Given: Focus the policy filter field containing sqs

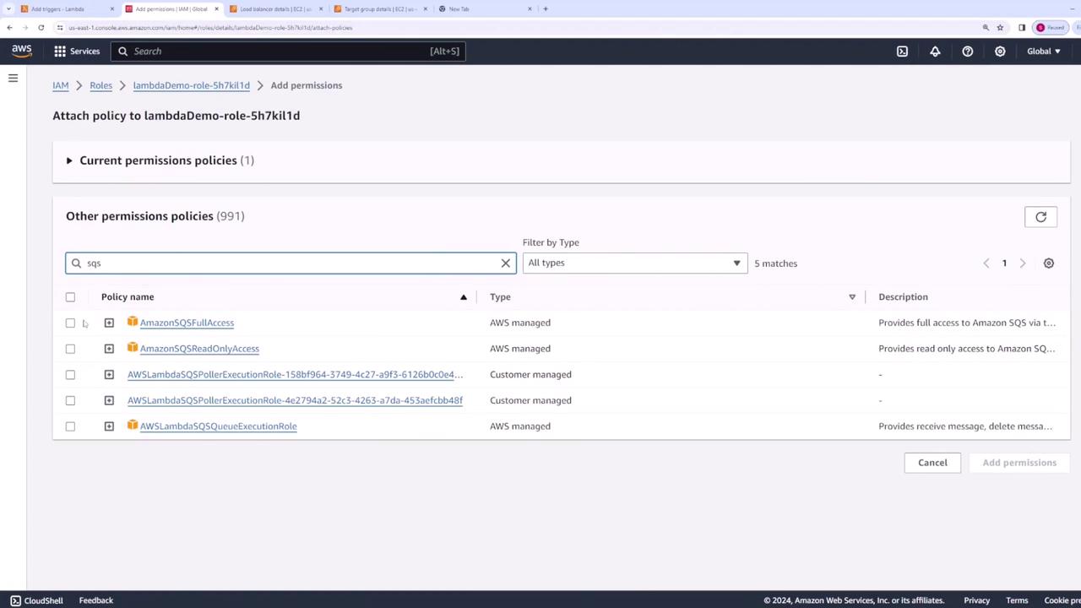Looking at the screenshot, I should tap(291, 263).
